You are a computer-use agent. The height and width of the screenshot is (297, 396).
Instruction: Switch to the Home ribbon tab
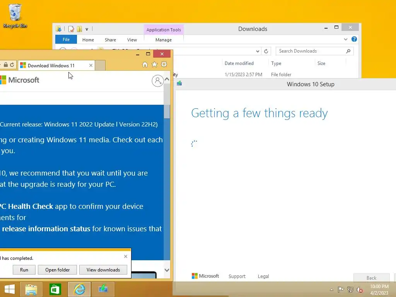[88, 40]
